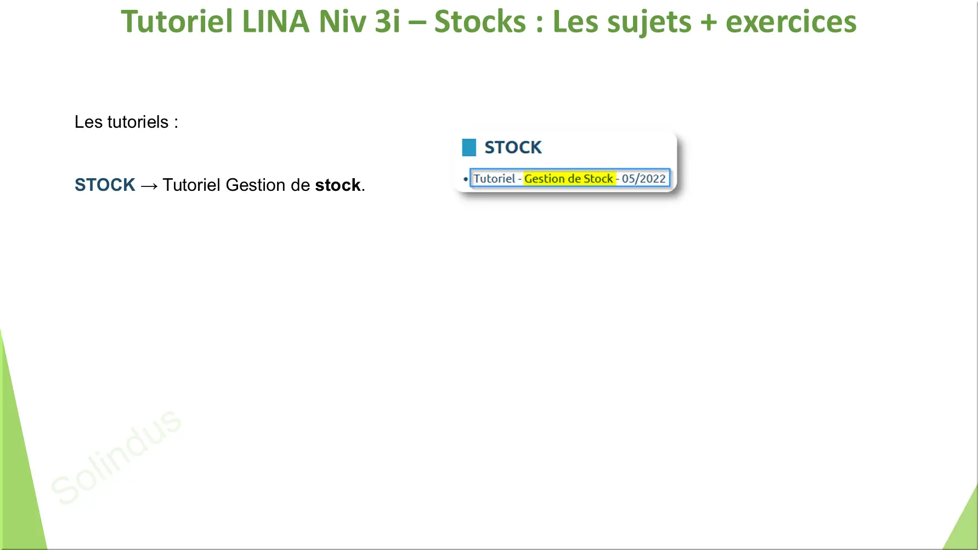Click the word Tutoriel inside the boxed link
978x550 pixels.
494,178
